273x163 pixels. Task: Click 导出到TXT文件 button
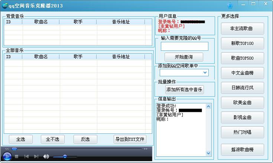(x=130, y=139)
